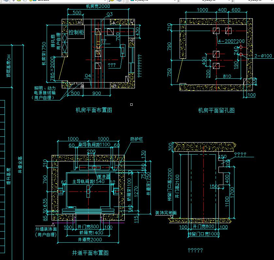Image resolution: width=274 pixels, height=260 pixels.
Task: Select the 预留门口宽1000 dimension text
Action: click(204, 234)
